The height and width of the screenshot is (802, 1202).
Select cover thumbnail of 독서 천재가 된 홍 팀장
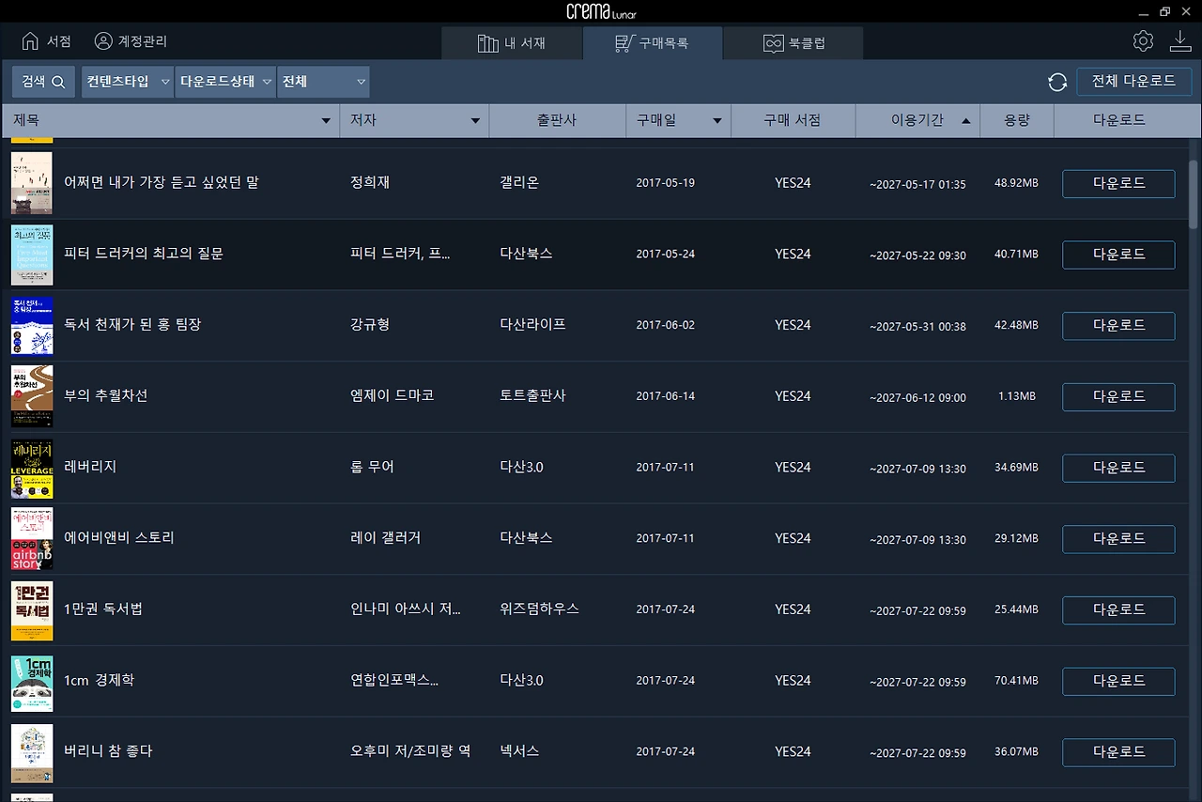pyautogui.click(x=32, y=325)
